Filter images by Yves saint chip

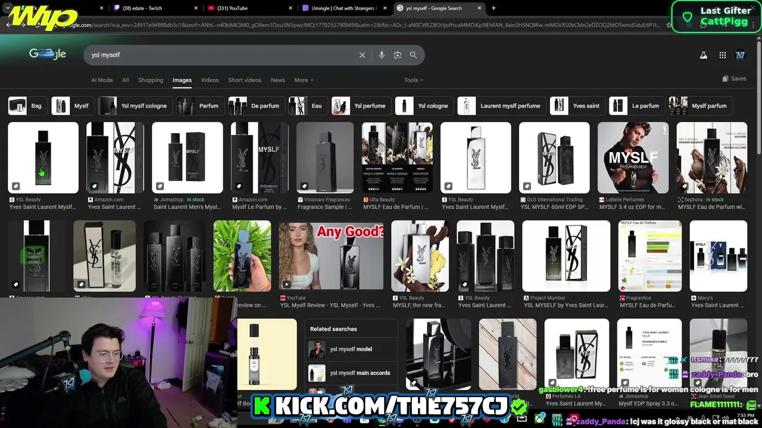coord(577,106)
